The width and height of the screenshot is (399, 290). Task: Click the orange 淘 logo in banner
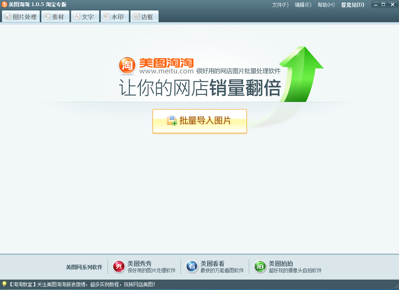pyautogui.click(x=127, y=65)
